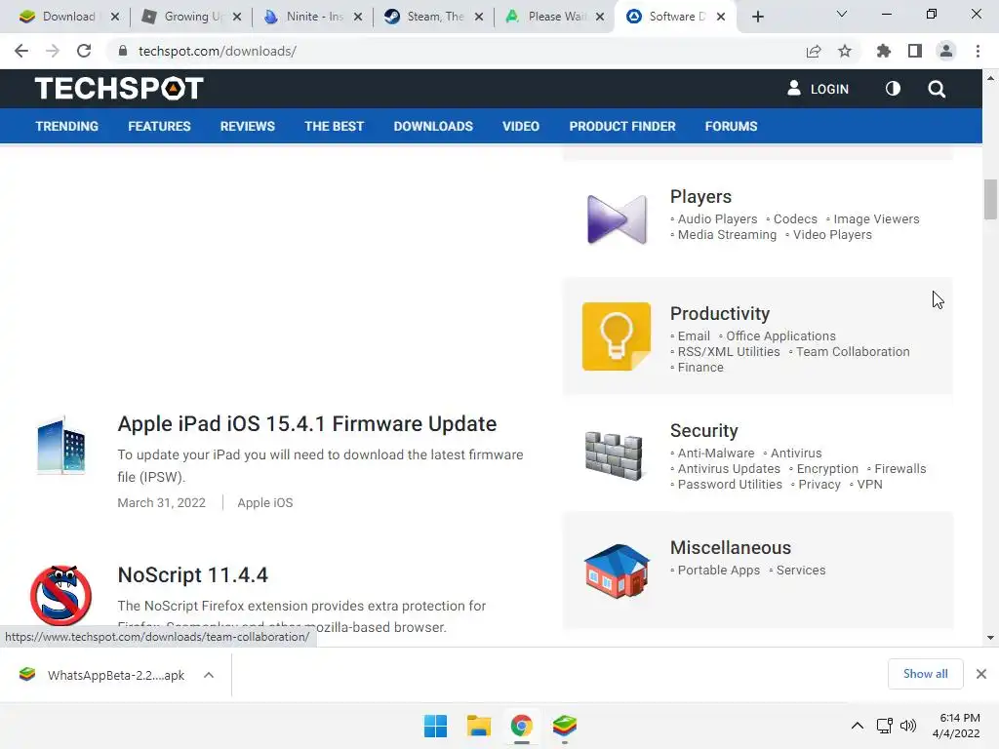
Task: Open THE BEST nav item
Action: tap(334, 126)
